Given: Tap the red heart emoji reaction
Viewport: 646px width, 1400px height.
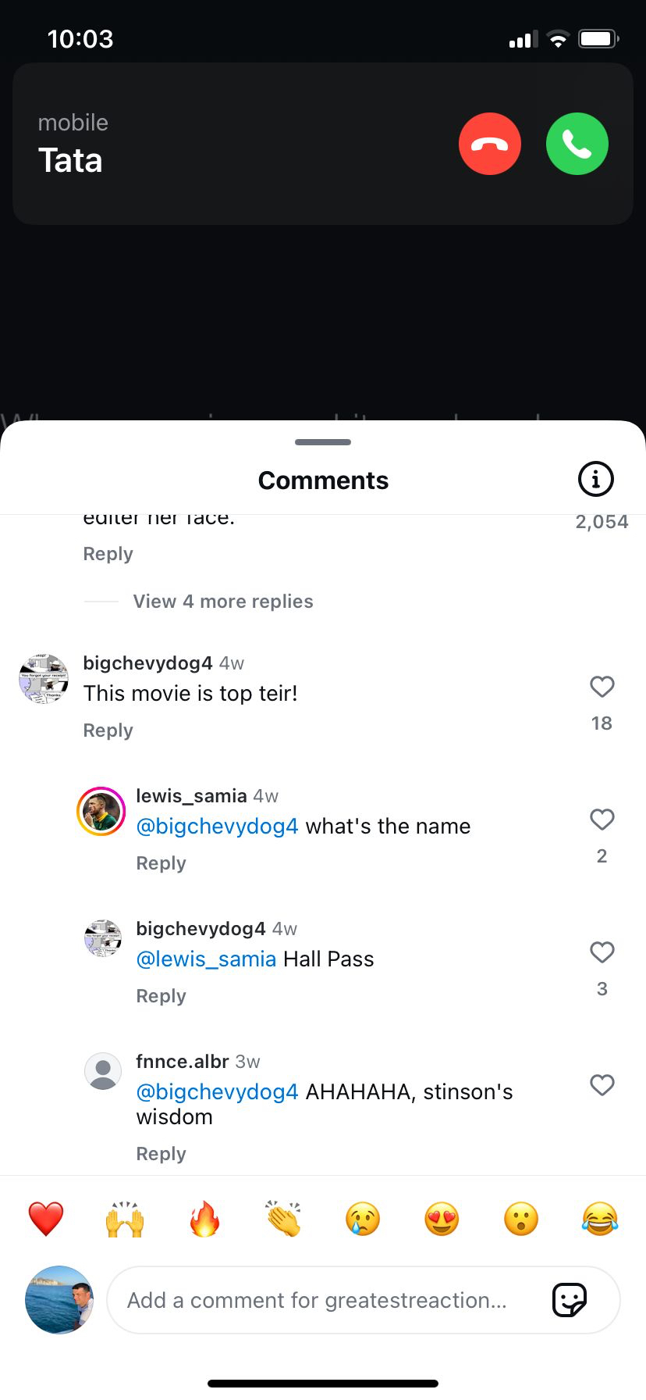Looking at the screenshot, I should [x=46, y=1219].
